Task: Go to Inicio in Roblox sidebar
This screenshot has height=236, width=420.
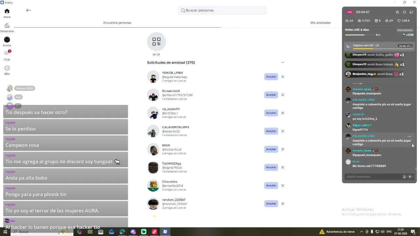Action: (x=7, y=13)
